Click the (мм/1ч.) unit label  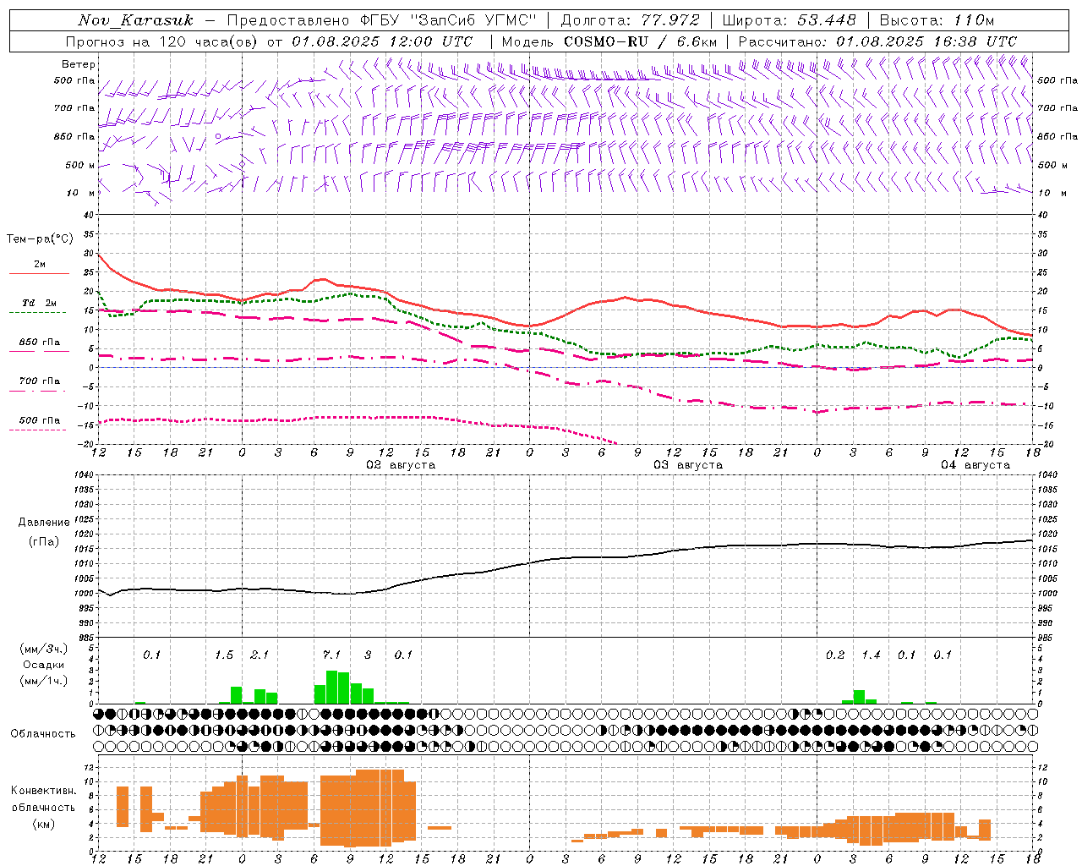point(43,681)
